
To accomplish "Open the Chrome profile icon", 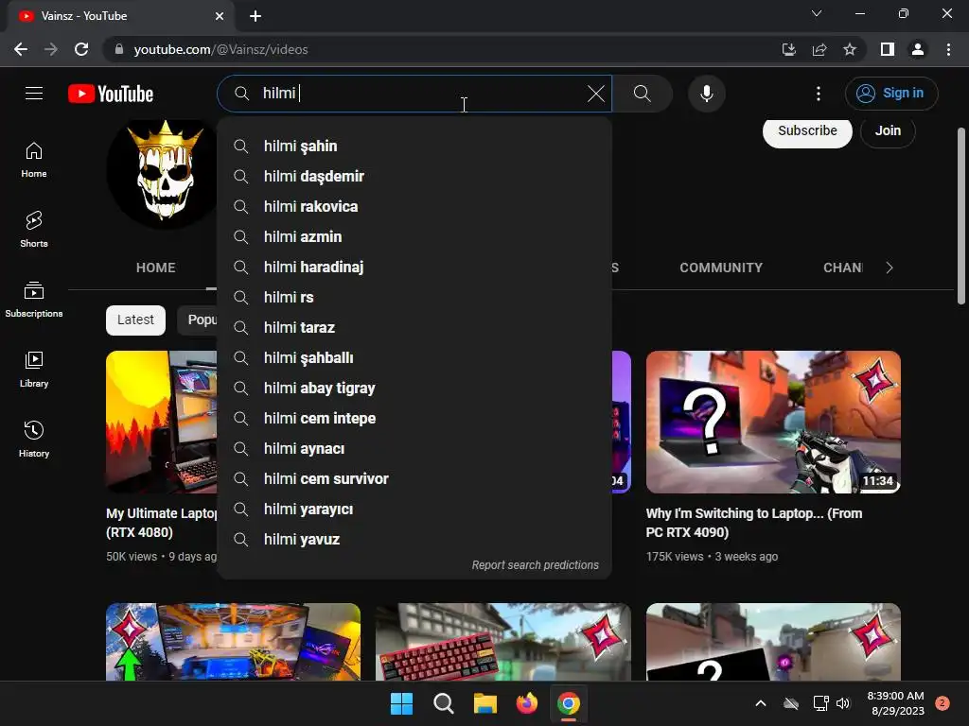I will 918,49.
